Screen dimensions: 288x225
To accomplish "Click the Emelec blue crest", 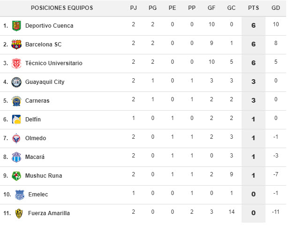I will pyautogui.click(x=20, y=195).
